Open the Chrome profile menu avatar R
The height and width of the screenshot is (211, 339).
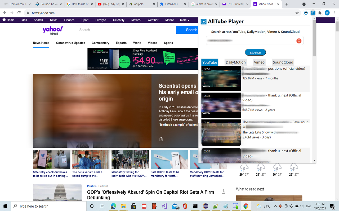pyautogui.click(x=327, y=12)
